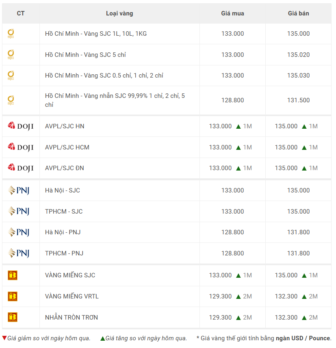This screenshot has height=348, width=336.
Task: Click 1M change label in VÀNG MIẾNG SJC sell price
Action: pyautogui.click(x=313, y=275)
